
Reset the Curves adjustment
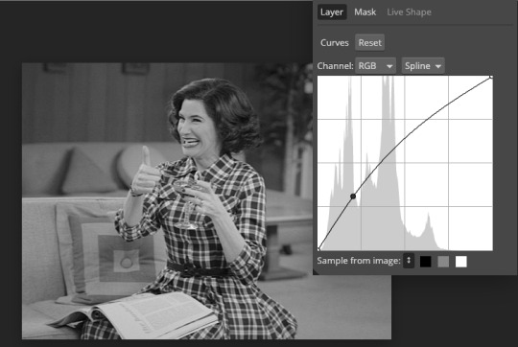(369, 42)
